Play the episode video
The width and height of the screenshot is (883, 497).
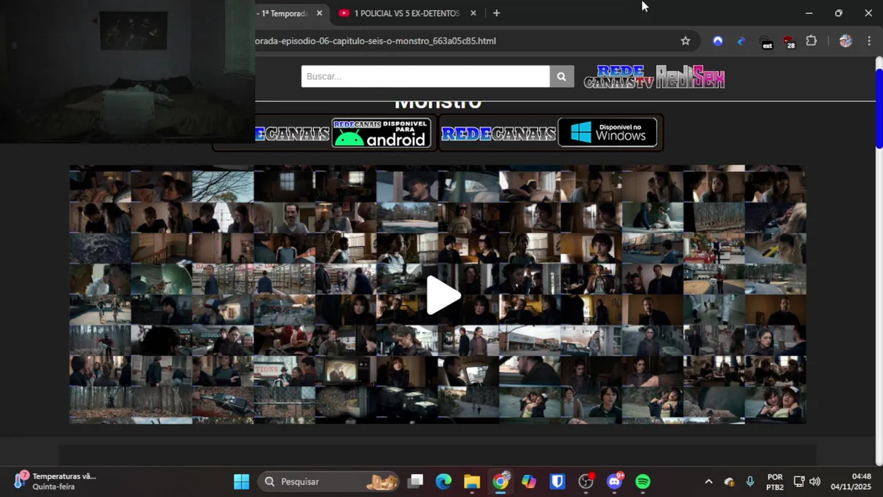click(442, 295)
